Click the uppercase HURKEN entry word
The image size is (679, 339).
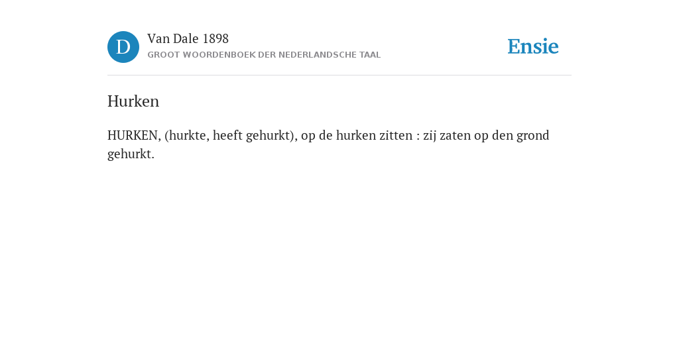[134, 136]
